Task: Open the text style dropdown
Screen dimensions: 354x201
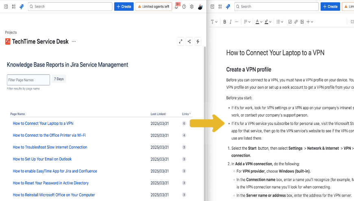Action: click(x=214, y=22)
